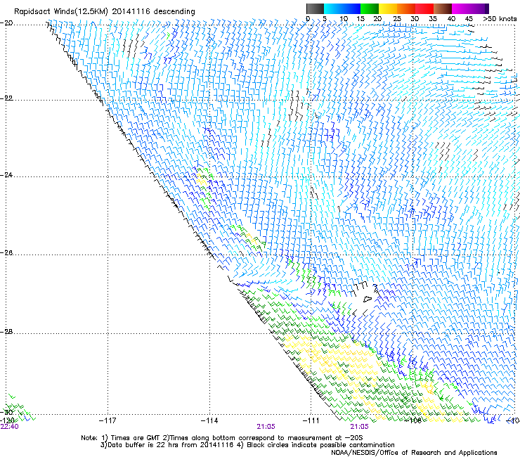Click the 'NOAA/NESDIS/Office of Research and Applications' credit
This screenshot has width=520, height=457.
tap(414, 452)
